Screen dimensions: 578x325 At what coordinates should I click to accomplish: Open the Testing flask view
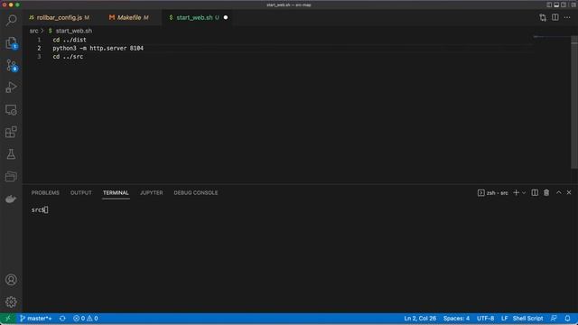pyautogui.click(x=11, y=154)
